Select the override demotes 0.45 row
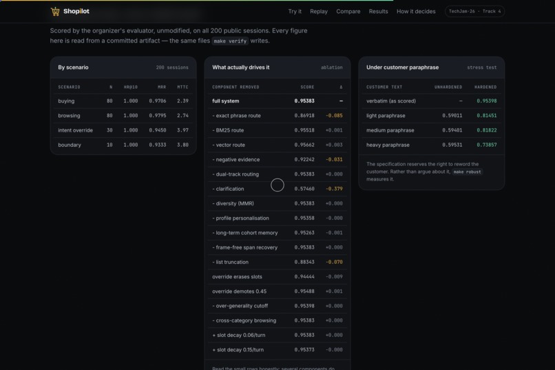This screenshot has width=555, height=370. pyautogui.click(x=277, y=291)
